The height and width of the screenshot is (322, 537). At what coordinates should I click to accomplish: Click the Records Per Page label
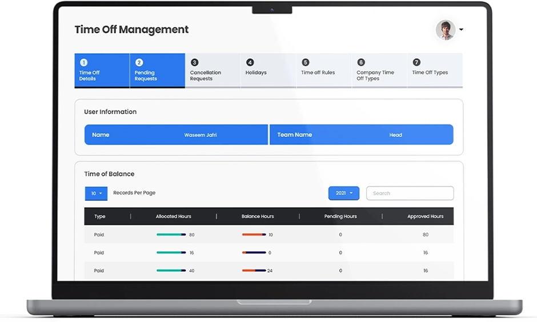point(134,192)
